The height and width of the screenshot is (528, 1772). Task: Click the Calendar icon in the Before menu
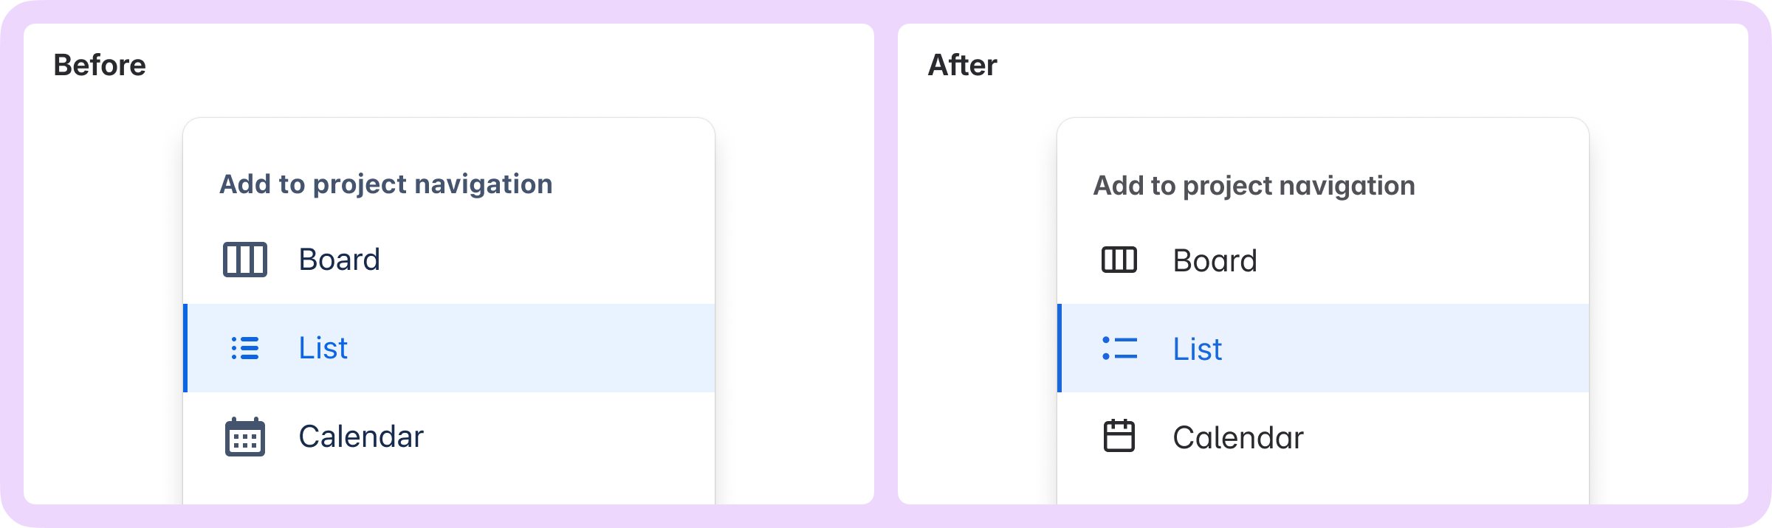click(244, 437)
